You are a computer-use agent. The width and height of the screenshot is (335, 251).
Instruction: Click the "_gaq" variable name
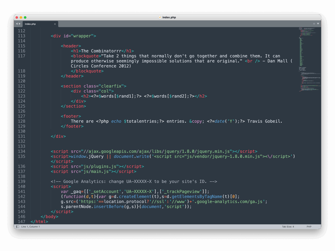(76, 192)
